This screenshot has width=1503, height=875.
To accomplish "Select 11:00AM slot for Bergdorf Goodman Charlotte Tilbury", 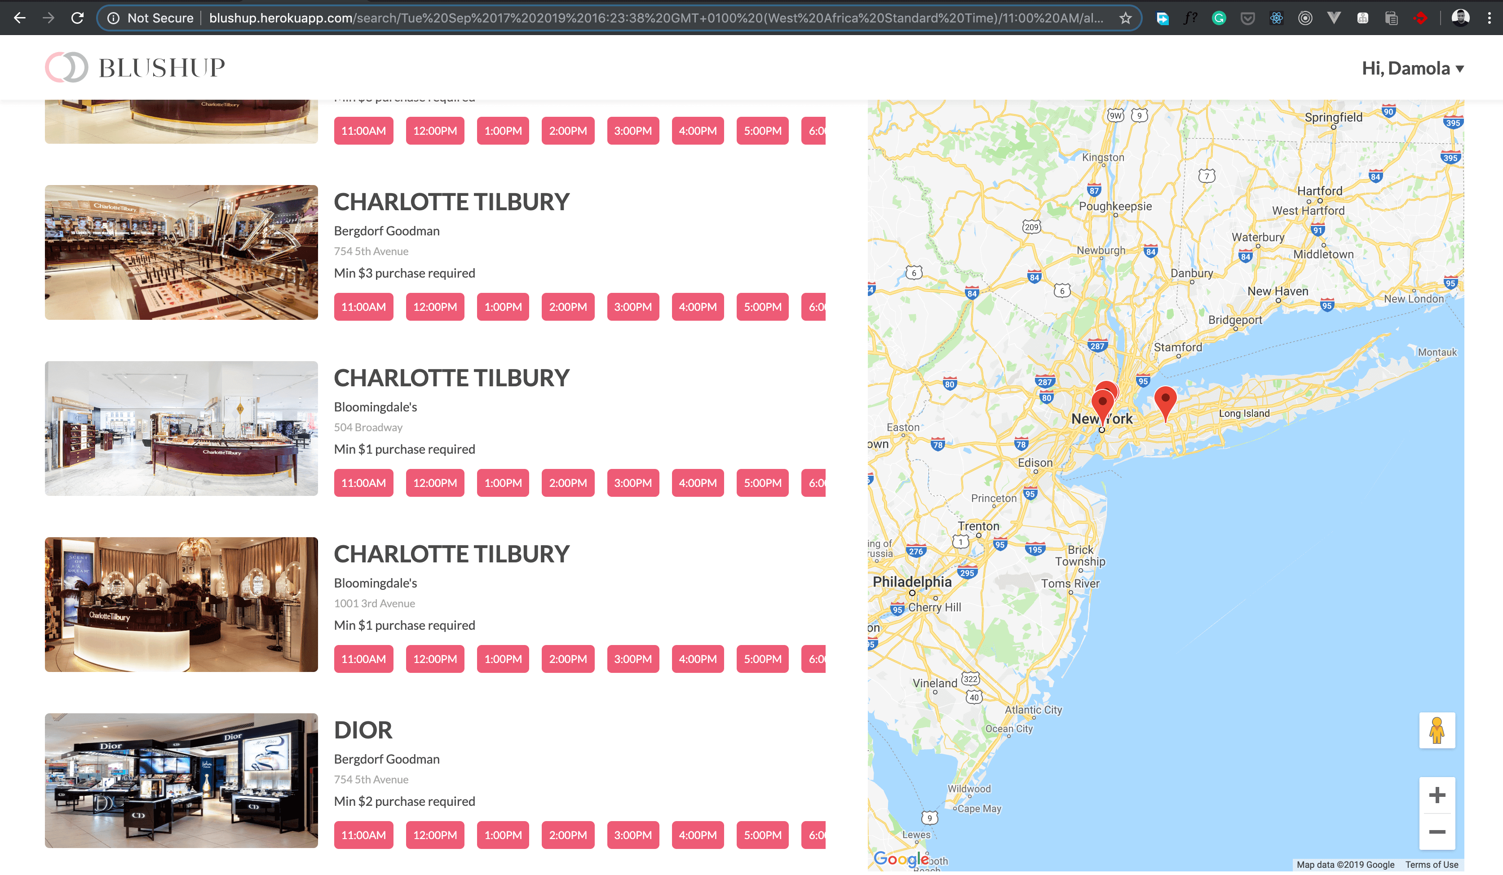I will pos(363,307).
